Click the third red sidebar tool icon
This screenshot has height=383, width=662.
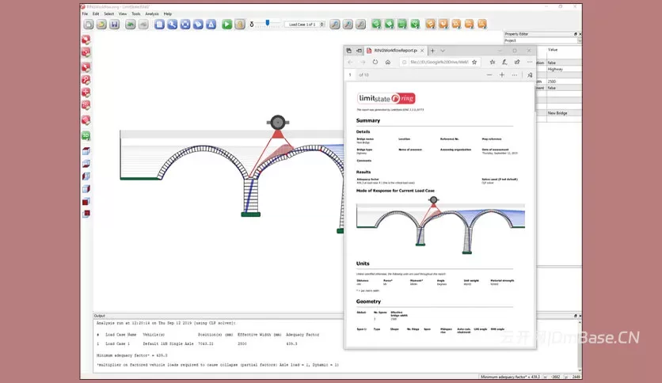pyautogui.click(x=86, y=67)
